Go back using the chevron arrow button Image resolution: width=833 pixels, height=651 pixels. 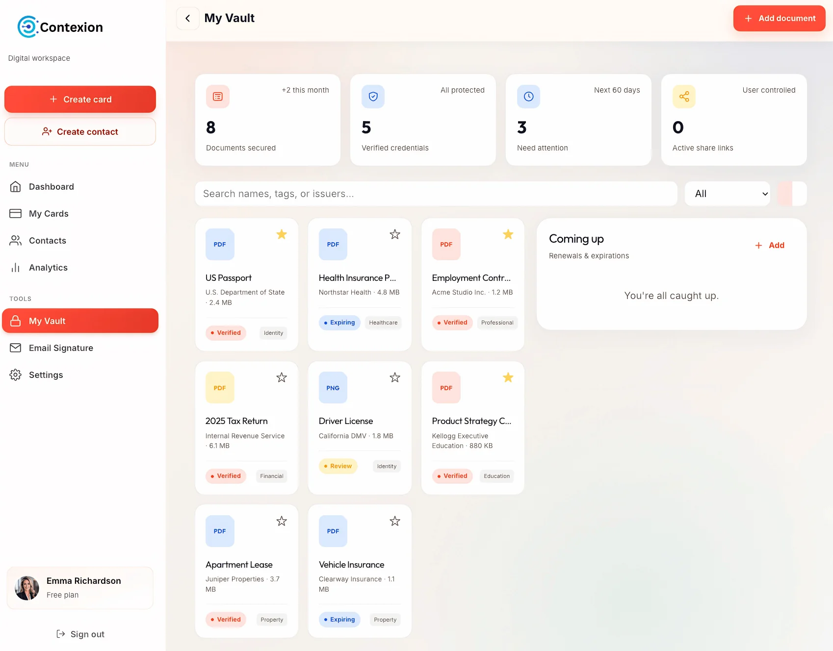[188, 19]
